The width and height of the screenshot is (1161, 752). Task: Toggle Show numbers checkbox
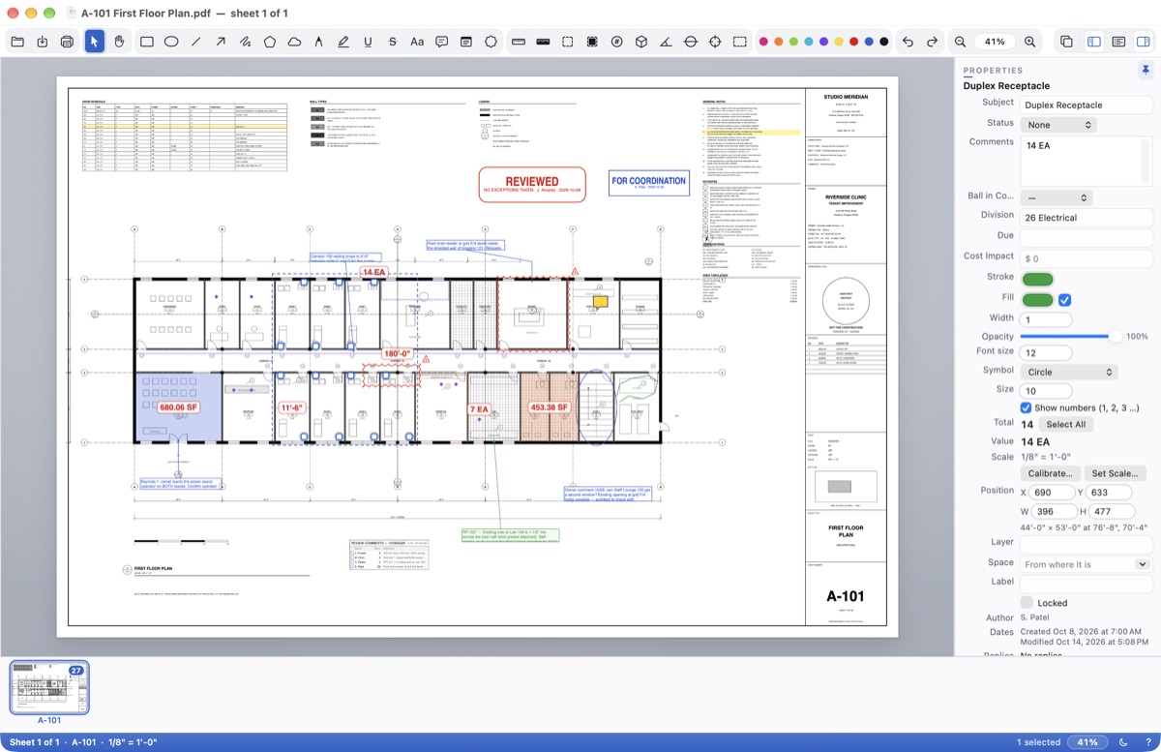tap(1027, 407)
